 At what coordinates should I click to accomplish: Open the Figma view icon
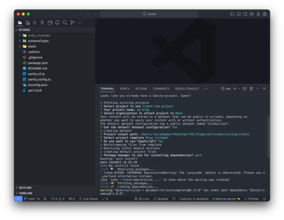coord(42,23)
